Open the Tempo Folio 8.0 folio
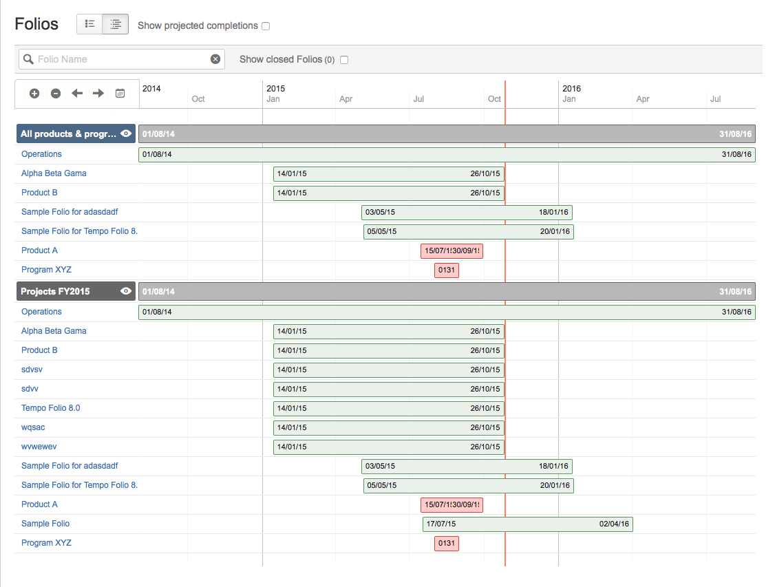The image size is (775, 587). point(50,408)
